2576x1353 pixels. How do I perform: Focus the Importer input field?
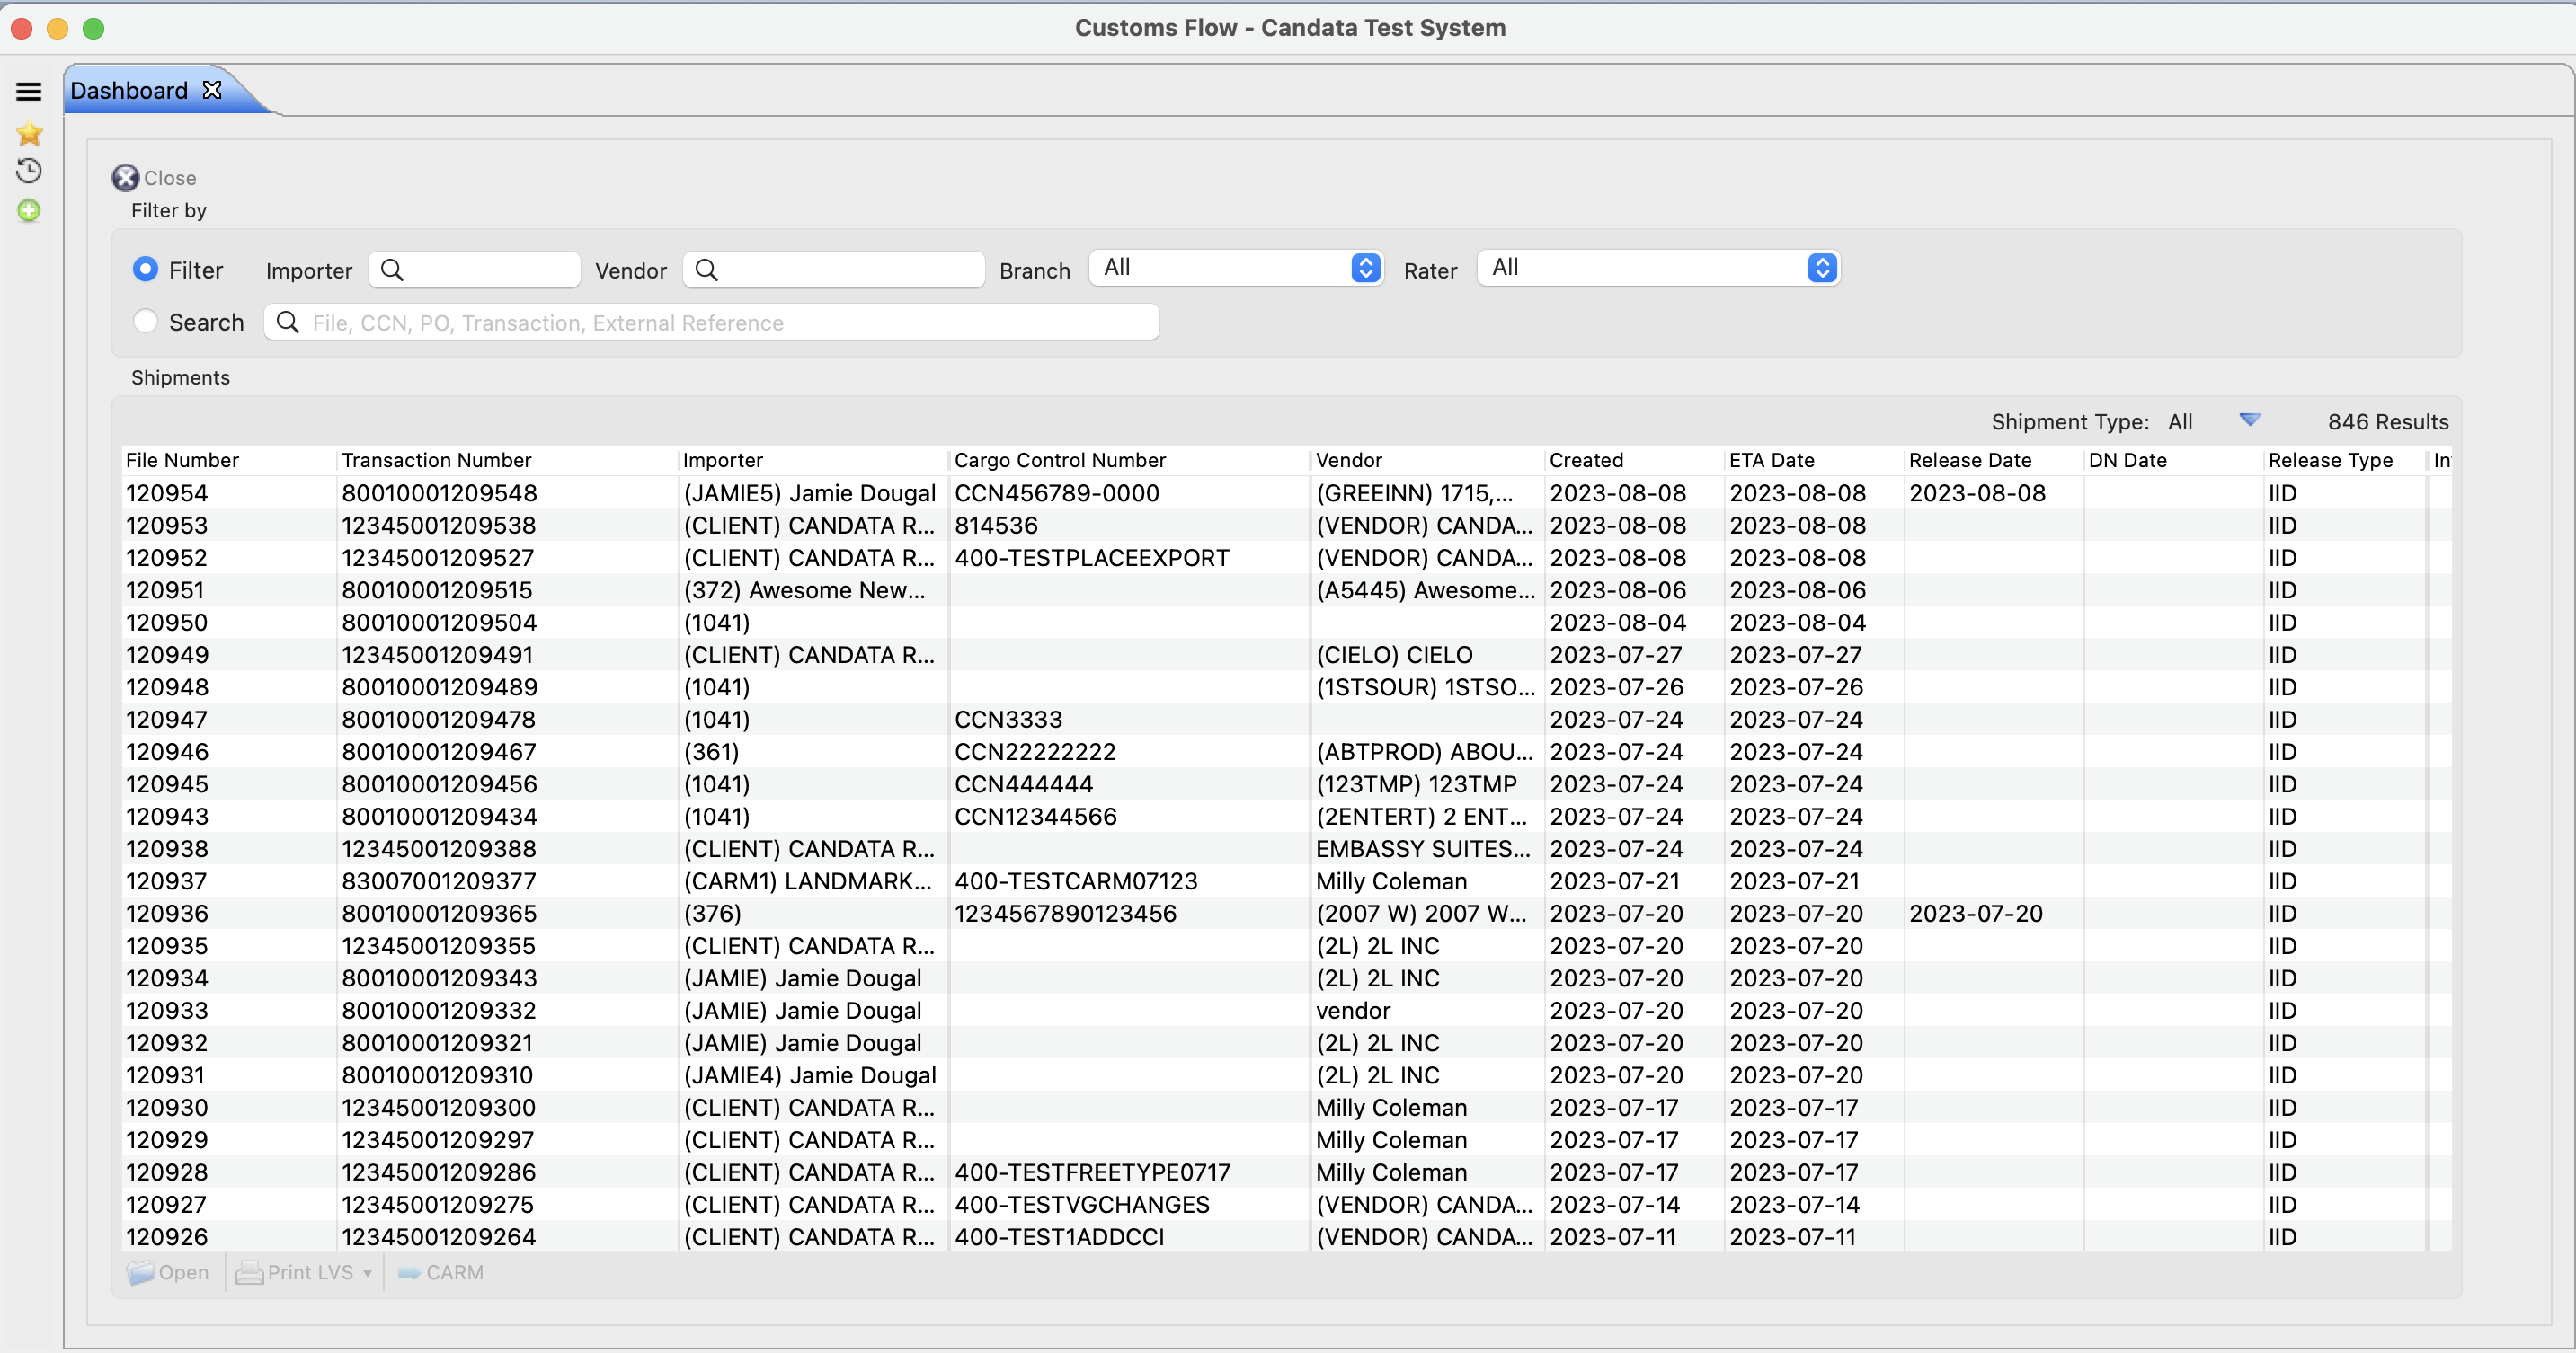point(474,270)
